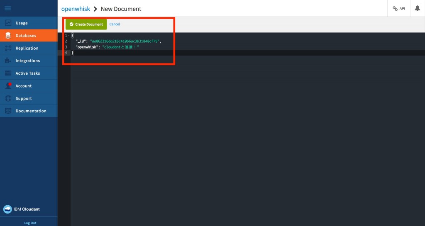Click the "openwhisk" key on line 3
Viewport: 425px width, 226px height.
click(87, 47)
